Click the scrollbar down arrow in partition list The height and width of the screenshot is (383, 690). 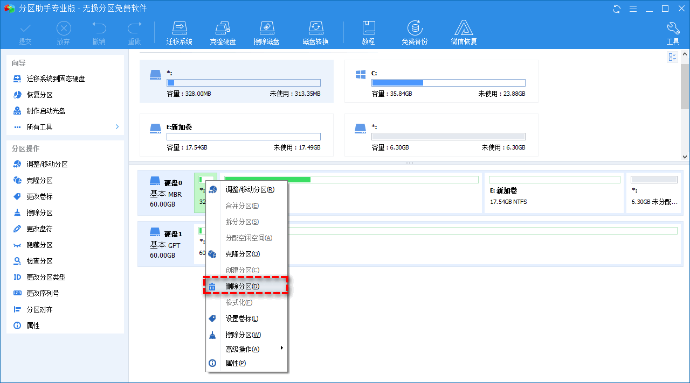tap(685, 157)
